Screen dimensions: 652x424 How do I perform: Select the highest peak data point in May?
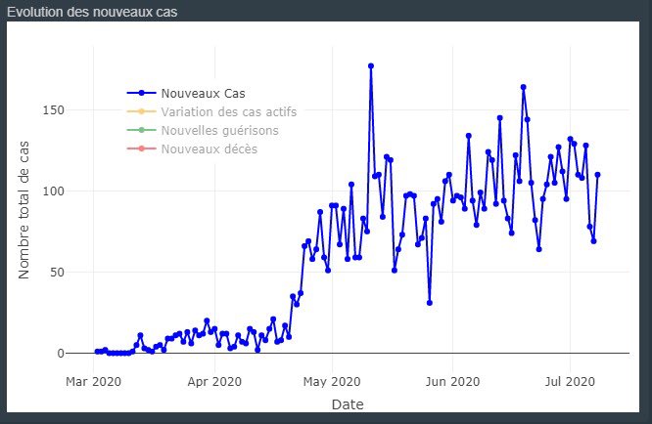(371, 66)
